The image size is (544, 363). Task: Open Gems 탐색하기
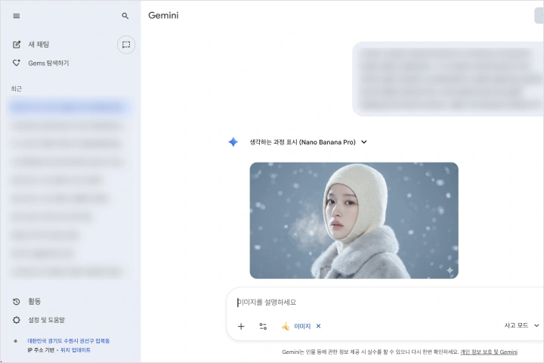pos(48,63)
